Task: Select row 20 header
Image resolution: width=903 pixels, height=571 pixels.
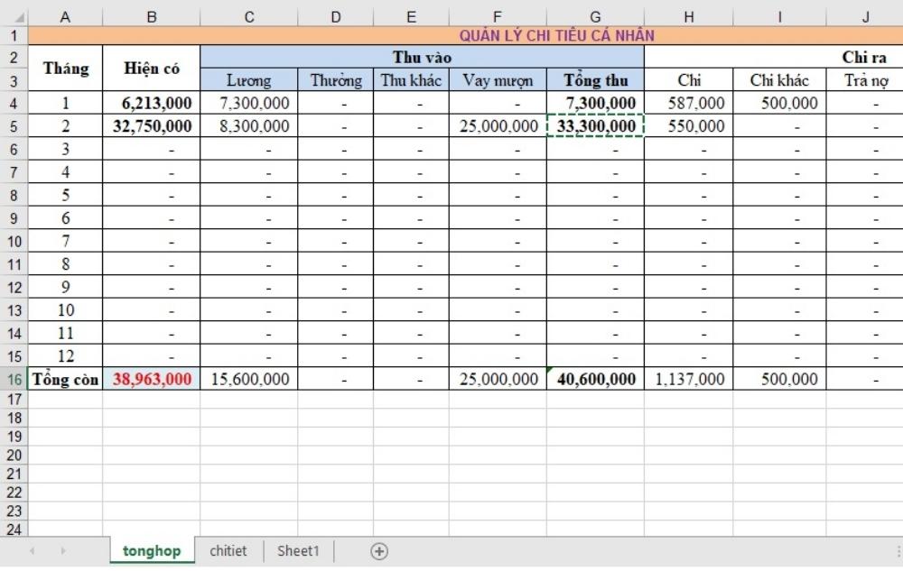Action: 14,456
